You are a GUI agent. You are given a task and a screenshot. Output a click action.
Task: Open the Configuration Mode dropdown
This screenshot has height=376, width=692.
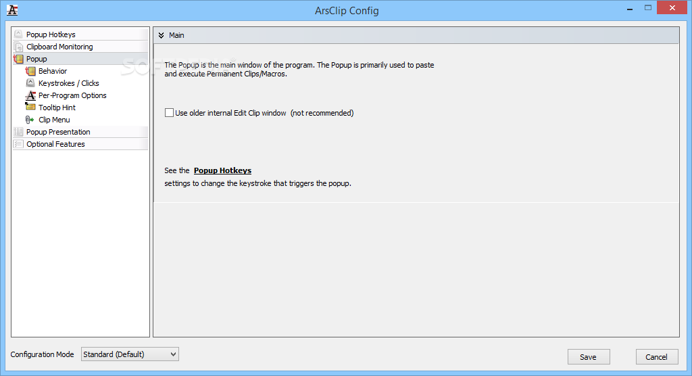coord(130,354)
